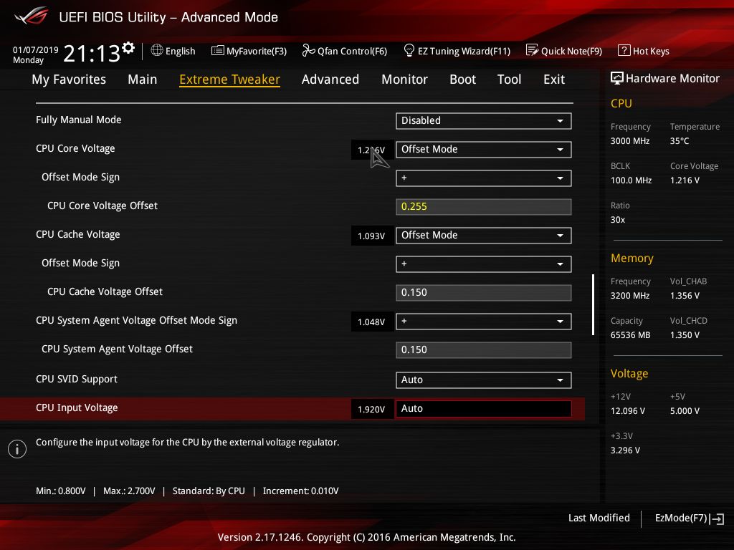Select the CPU Input Voltage row label
The image size is (734, 550).
(x=77, y=407)
